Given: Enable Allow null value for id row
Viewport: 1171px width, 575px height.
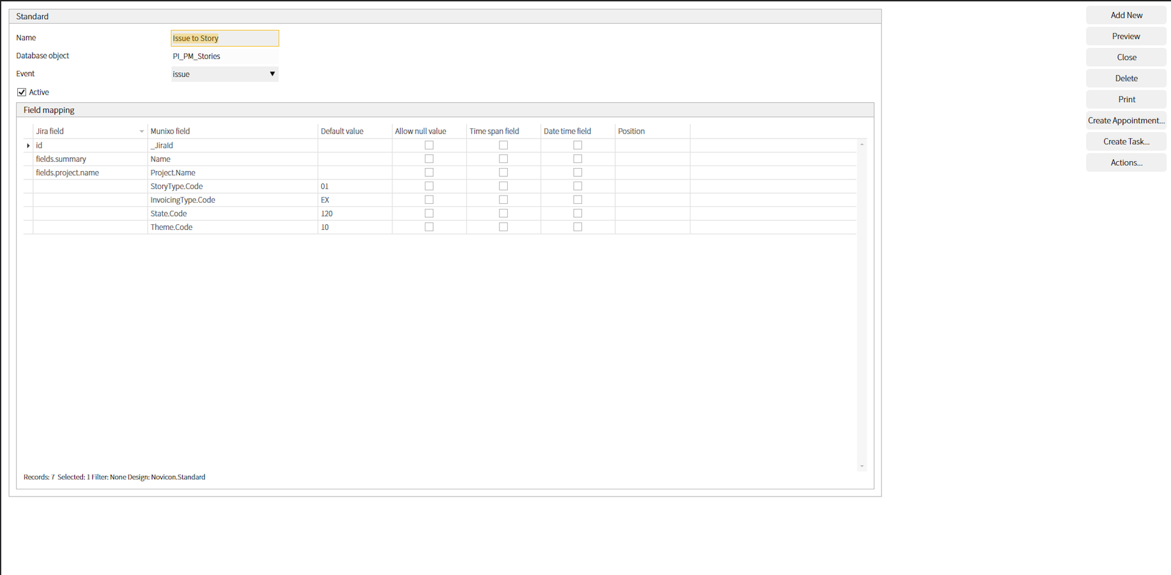Looking at the screenshot, I should (x=429, y=145).
